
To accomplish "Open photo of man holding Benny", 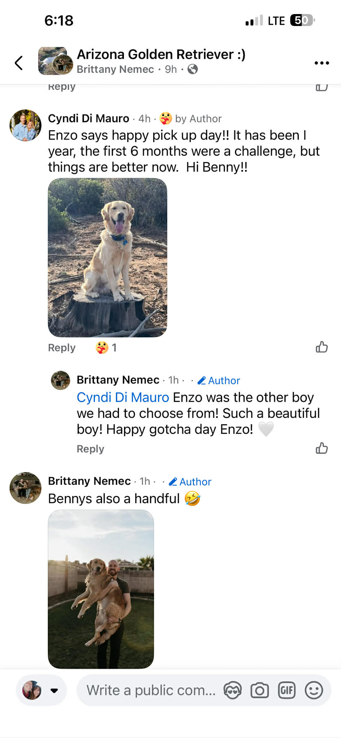I will tap(101, 589).
